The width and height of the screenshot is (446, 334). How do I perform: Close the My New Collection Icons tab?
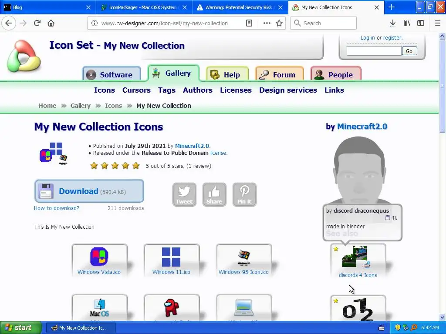(377, 7)
